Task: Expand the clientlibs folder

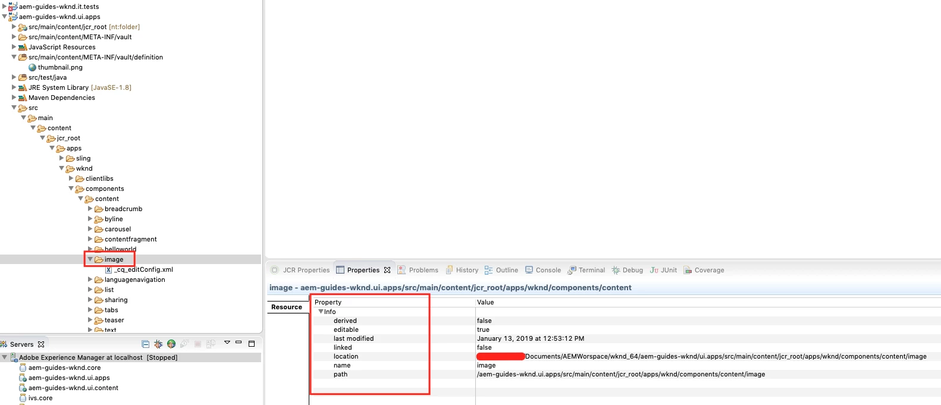Action: (71, 178)
